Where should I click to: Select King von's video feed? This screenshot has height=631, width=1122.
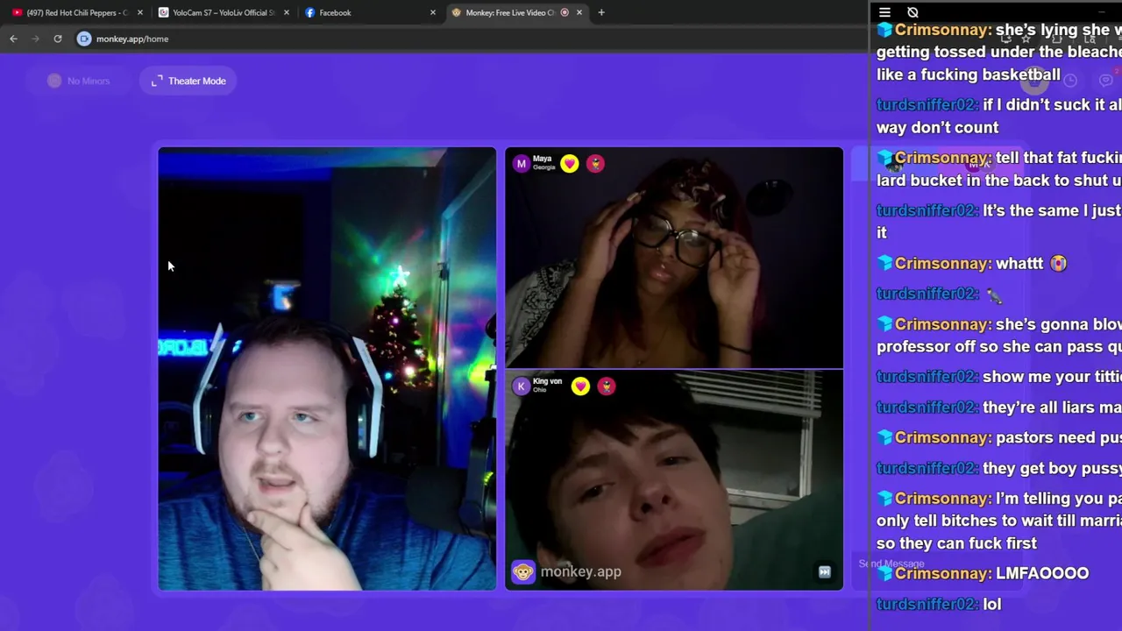(x=674, y=480)
